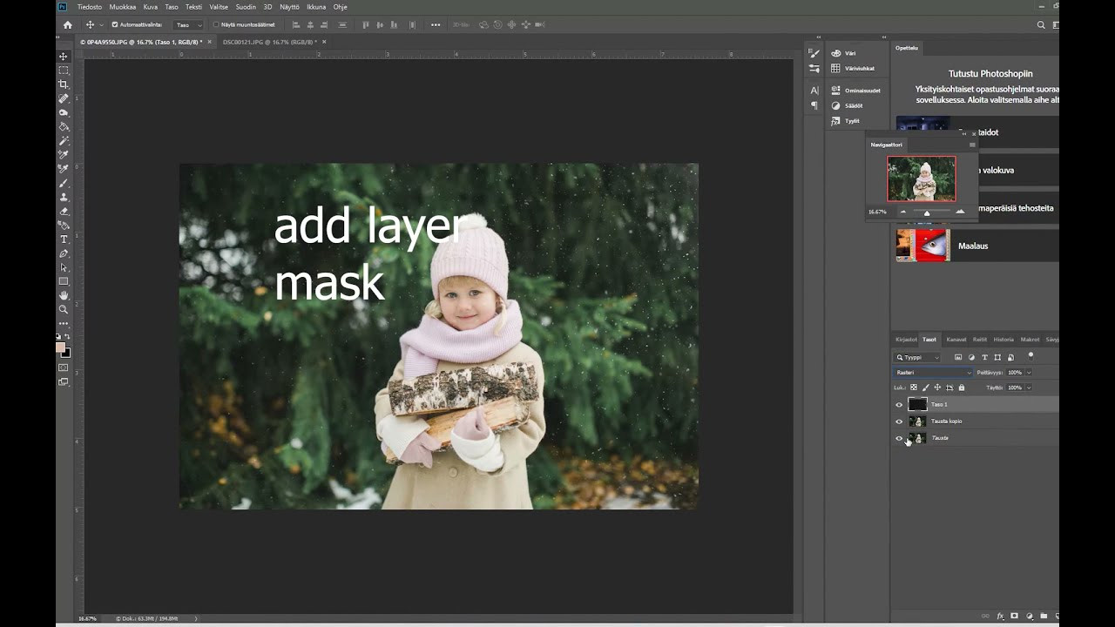Viewport: 1115px width, 627px height.
Task: Select the Tausta layer thumbnail
Action: pyautogui.click(x=918, y=438)
